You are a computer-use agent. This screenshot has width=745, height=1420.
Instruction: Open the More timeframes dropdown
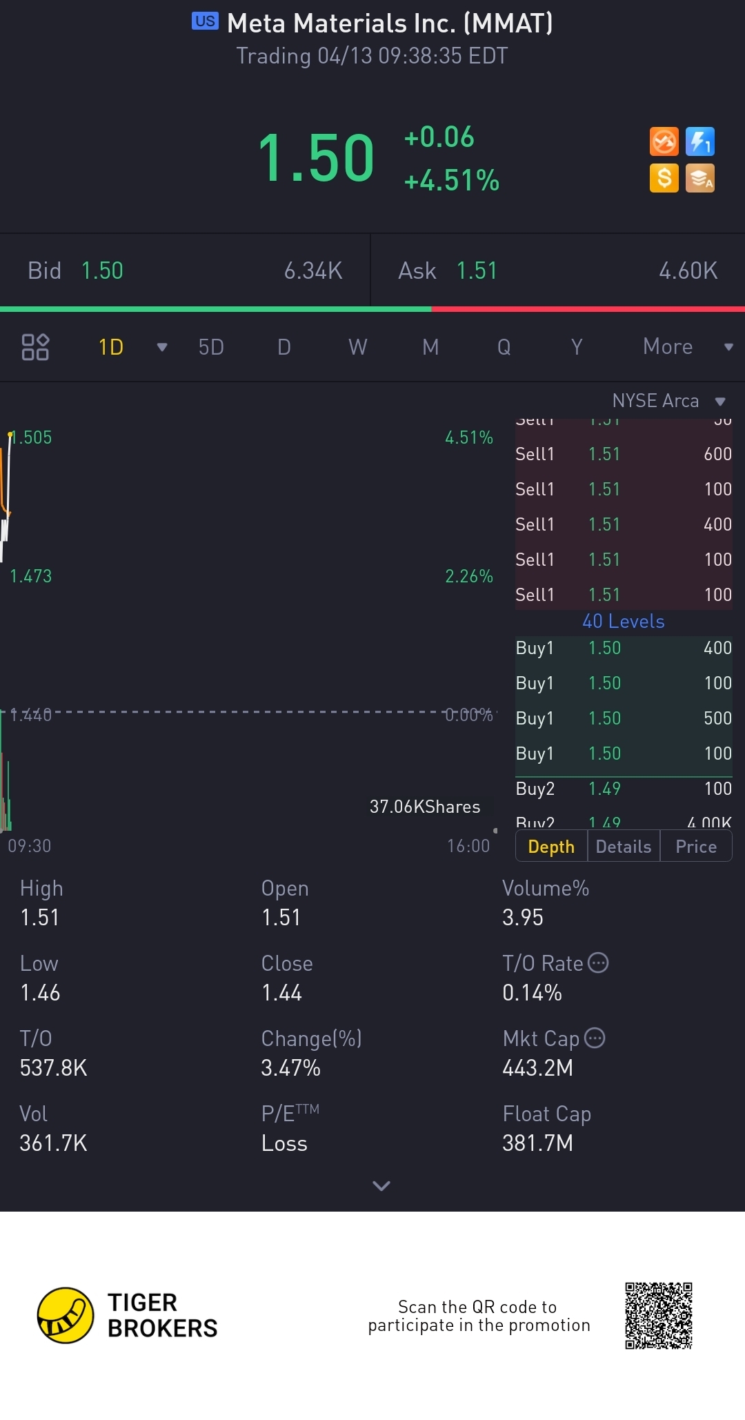point(687,346)
